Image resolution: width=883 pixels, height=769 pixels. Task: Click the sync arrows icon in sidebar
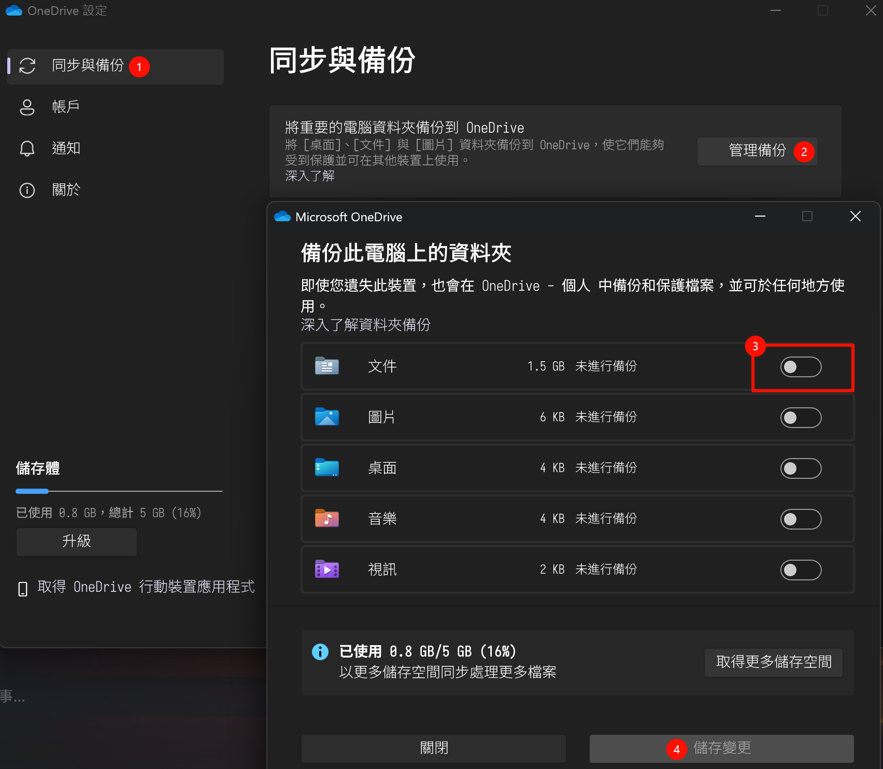click(x=27, y=66)
